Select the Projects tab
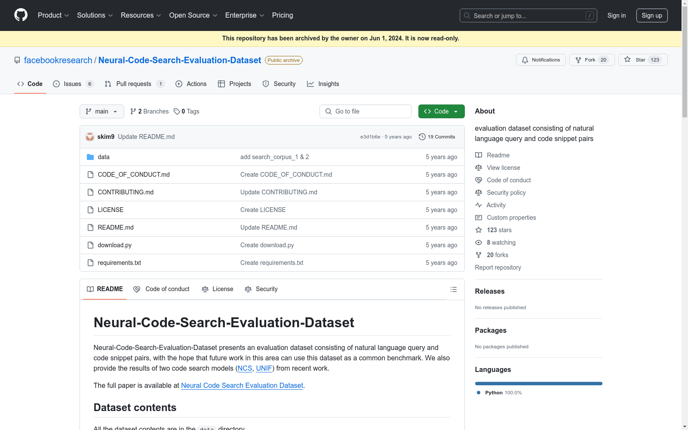Image resolution: width=688 pixels, height=430 pixels. point(235,84)
